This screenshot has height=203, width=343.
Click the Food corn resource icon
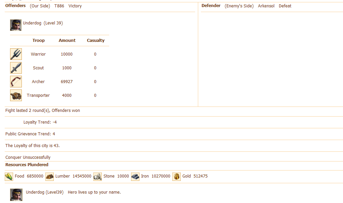9,177
